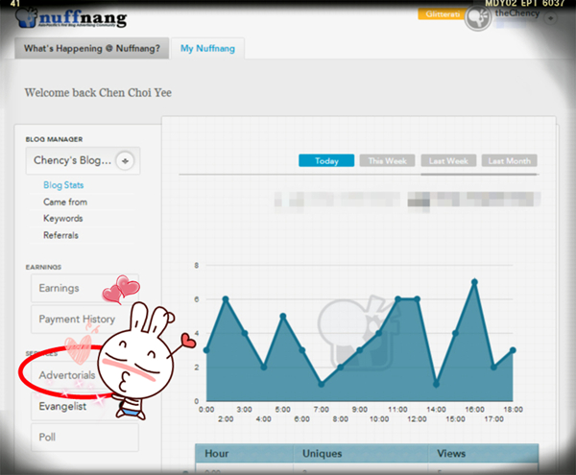Click the 18:00 label on chart axis

[x=514, y=410]
